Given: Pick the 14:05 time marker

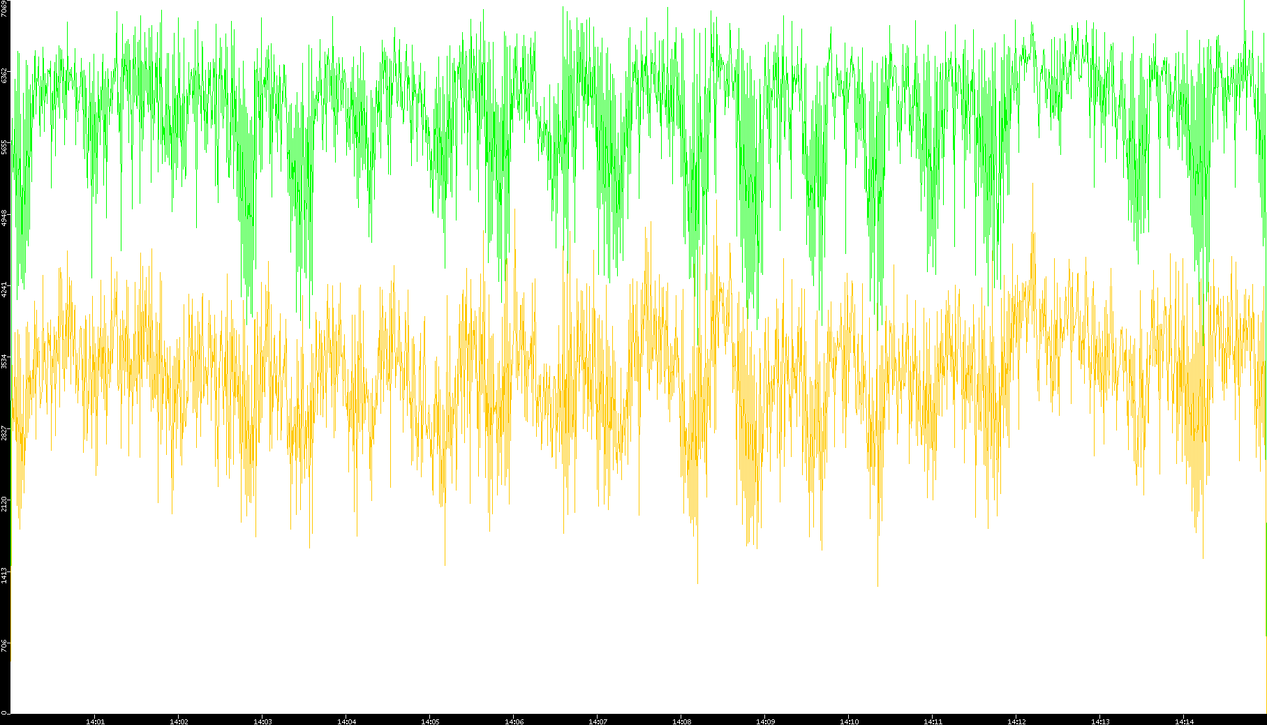Looking at the screenshot, I should pyautogui.click(x=430, y=721).
